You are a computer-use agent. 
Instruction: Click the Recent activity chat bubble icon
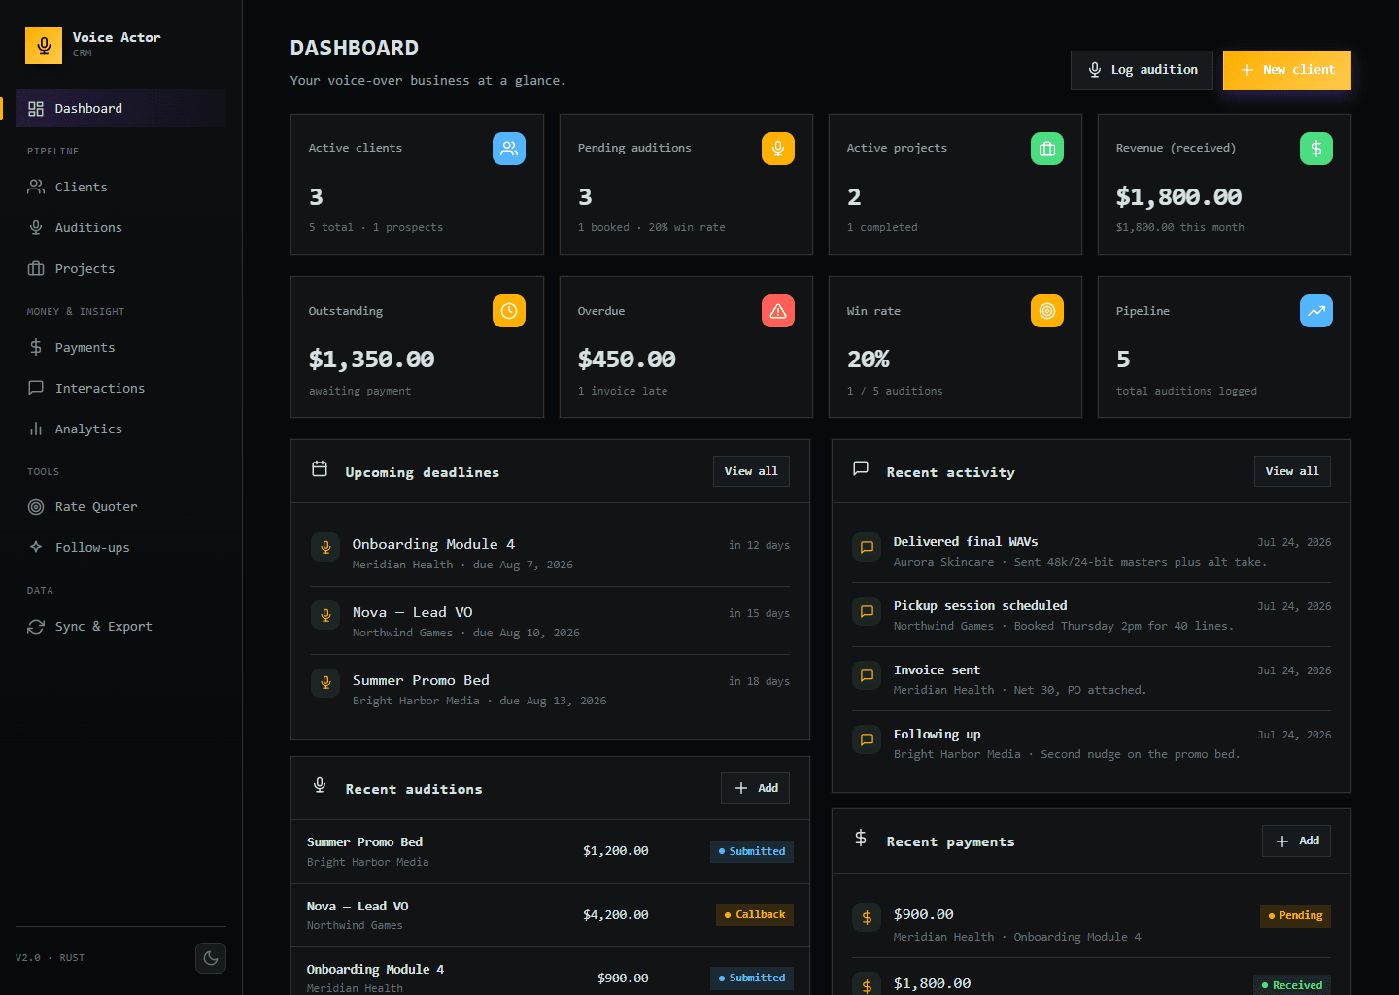(861, 468)
